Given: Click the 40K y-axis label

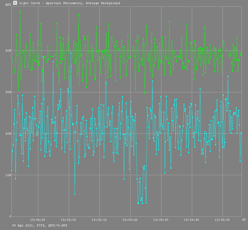Looking at the screenshot, I should (x=8, y=51).
